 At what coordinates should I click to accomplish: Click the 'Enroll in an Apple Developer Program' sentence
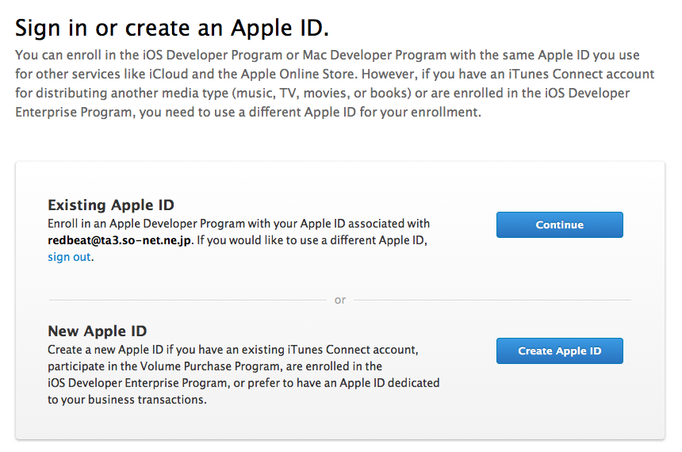pos(146,224)
